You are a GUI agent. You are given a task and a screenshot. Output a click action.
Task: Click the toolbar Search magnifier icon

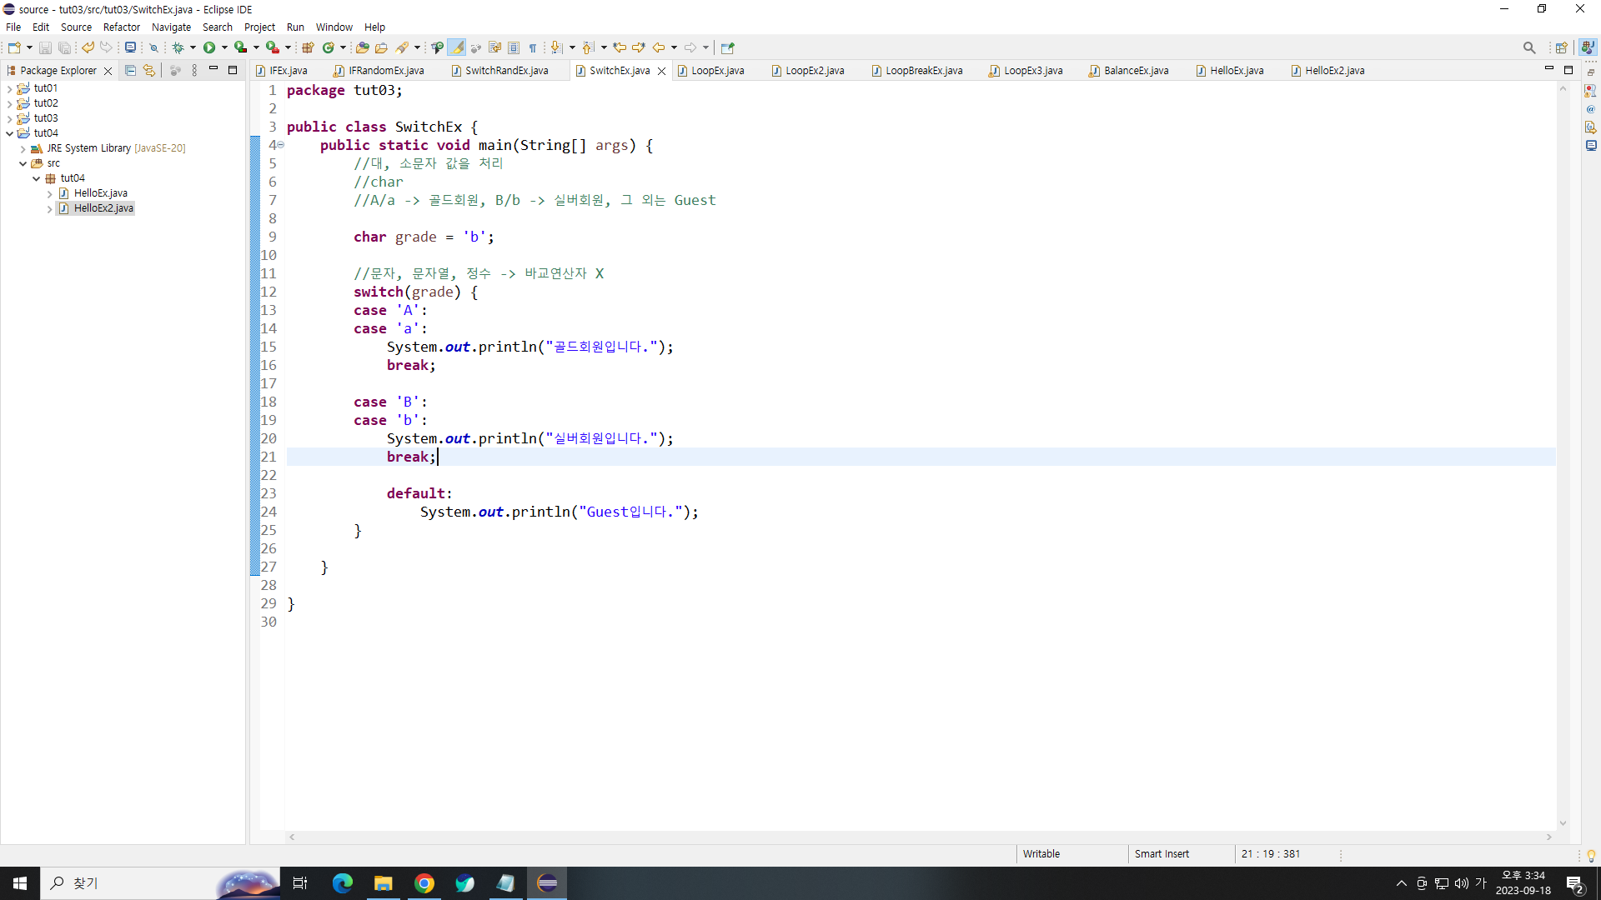click(1528, 47)
